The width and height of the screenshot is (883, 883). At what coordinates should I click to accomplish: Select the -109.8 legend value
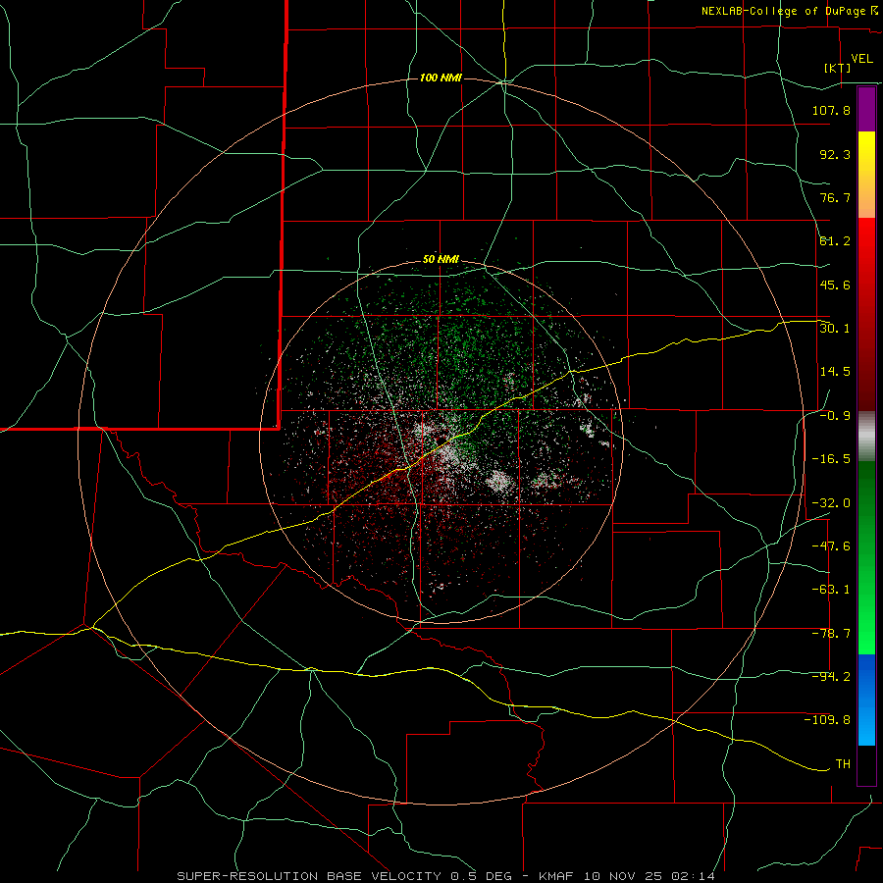[827, 720]
